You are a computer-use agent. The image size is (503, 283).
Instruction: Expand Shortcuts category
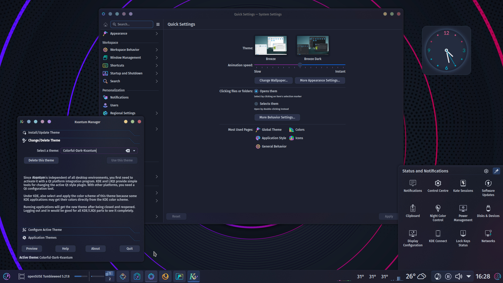pos(130,66)
